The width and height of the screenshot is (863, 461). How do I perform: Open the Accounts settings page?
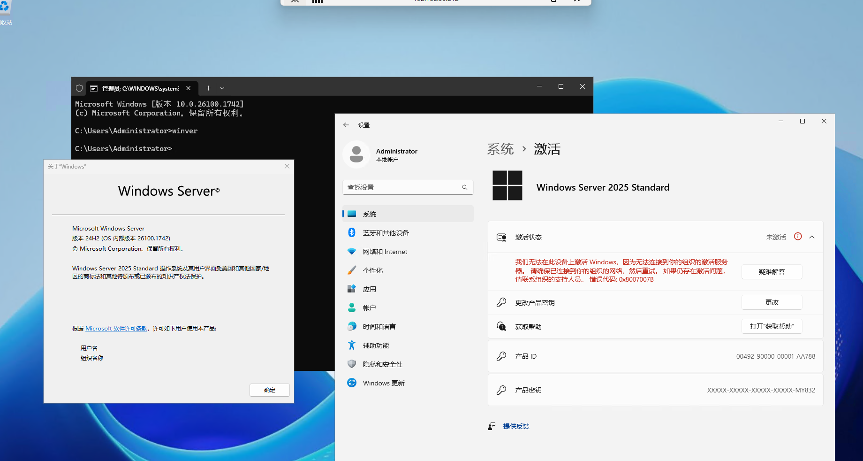[x=369, y=308]
